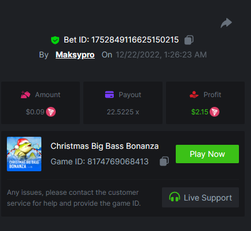251x231 pixels.
Task: Click the Game ID number text
Action: (x=118, y=161)
